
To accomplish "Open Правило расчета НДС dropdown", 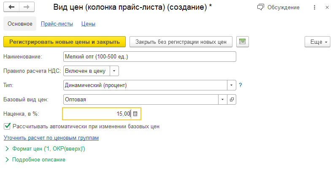I will 115,71.
